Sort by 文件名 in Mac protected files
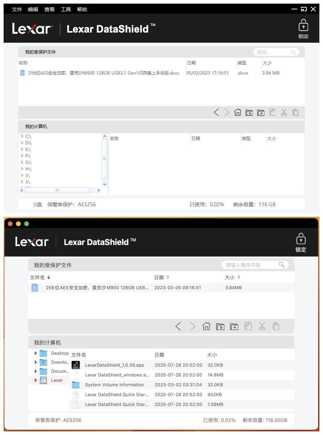 [40, 278]
